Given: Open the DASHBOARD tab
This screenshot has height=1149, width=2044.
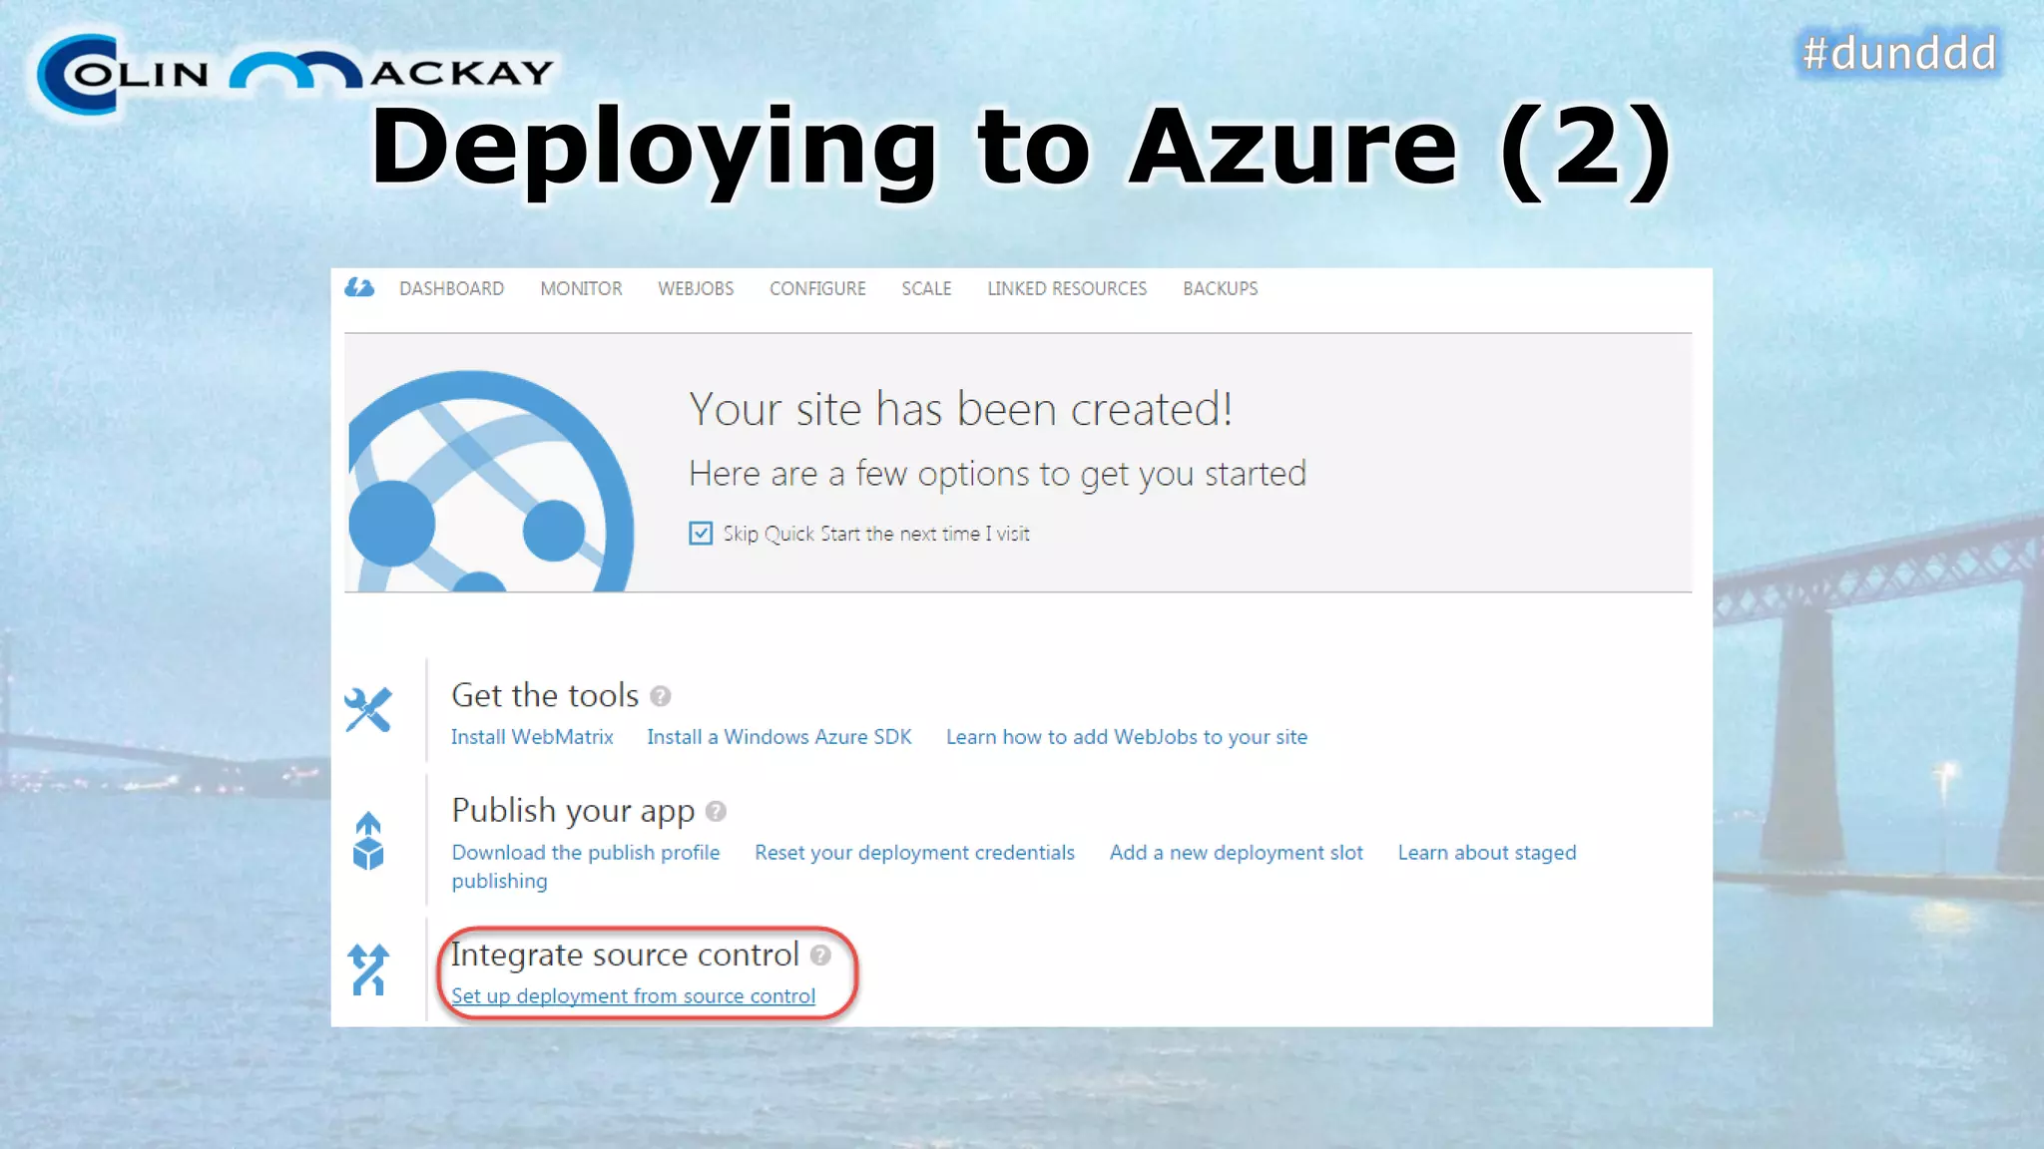Looking at the screenshot, I should pos(451,288).
